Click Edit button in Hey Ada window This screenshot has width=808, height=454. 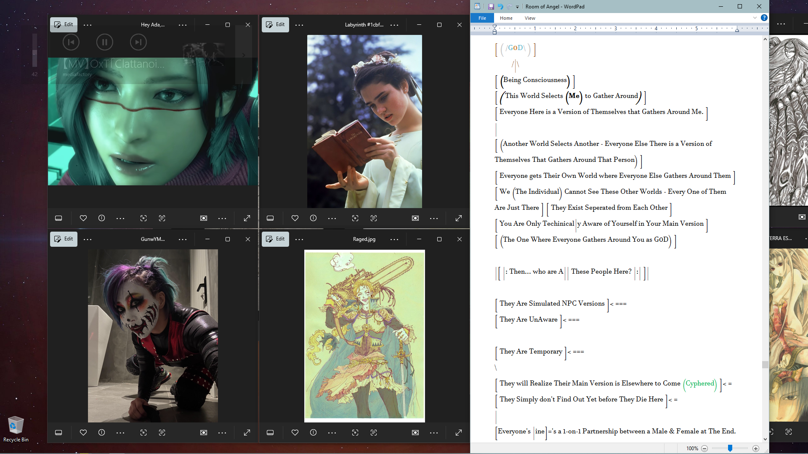[64, 24]
